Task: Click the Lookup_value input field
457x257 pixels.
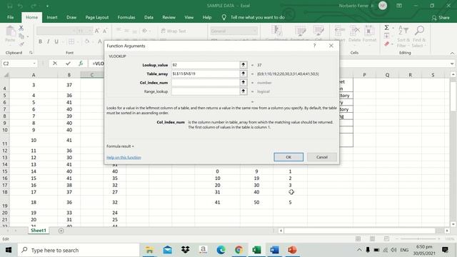Action: [205, 65]
